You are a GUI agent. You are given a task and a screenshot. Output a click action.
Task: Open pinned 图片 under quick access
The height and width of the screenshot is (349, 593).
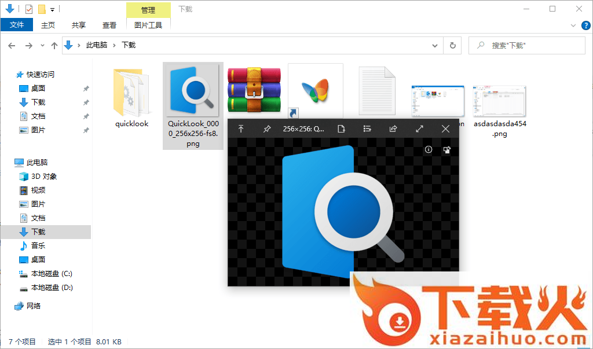click(x=32, y=130)
